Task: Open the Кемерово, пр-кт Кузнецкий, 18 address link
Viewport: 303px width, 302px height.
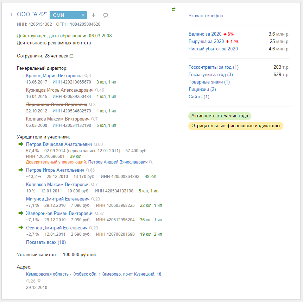Action: pyautogui.click(x=94, y=274)
